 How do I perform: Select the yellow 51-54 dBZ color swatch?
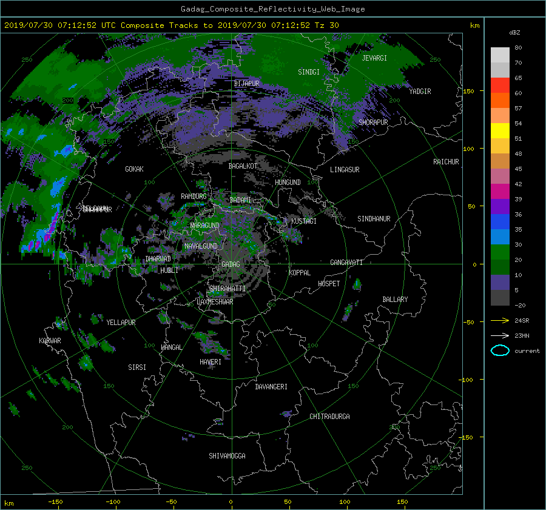click(500, 131)
